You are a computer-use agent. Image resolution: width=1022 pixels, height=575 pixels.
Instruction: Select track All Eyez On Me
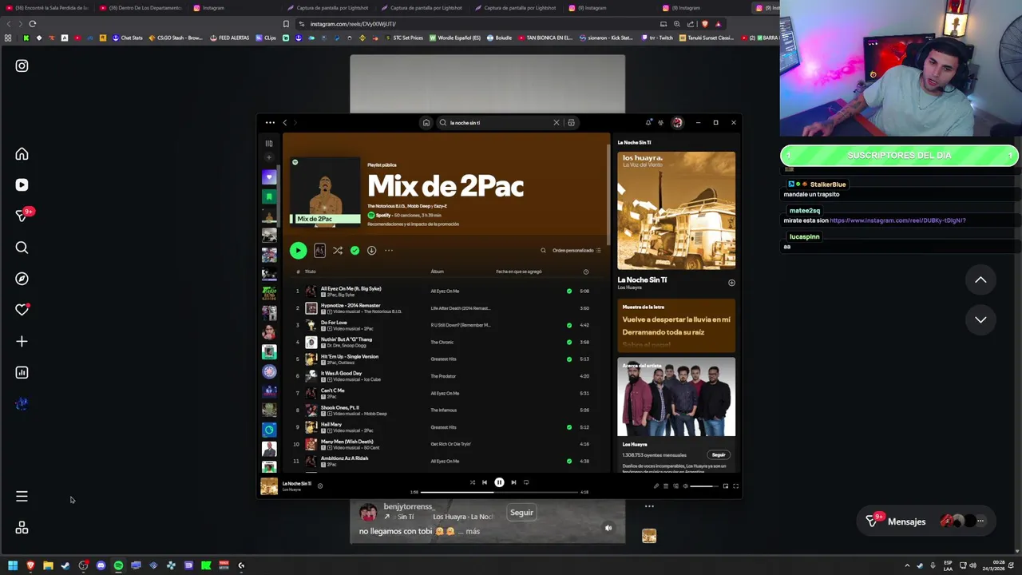tap(351, 288)
